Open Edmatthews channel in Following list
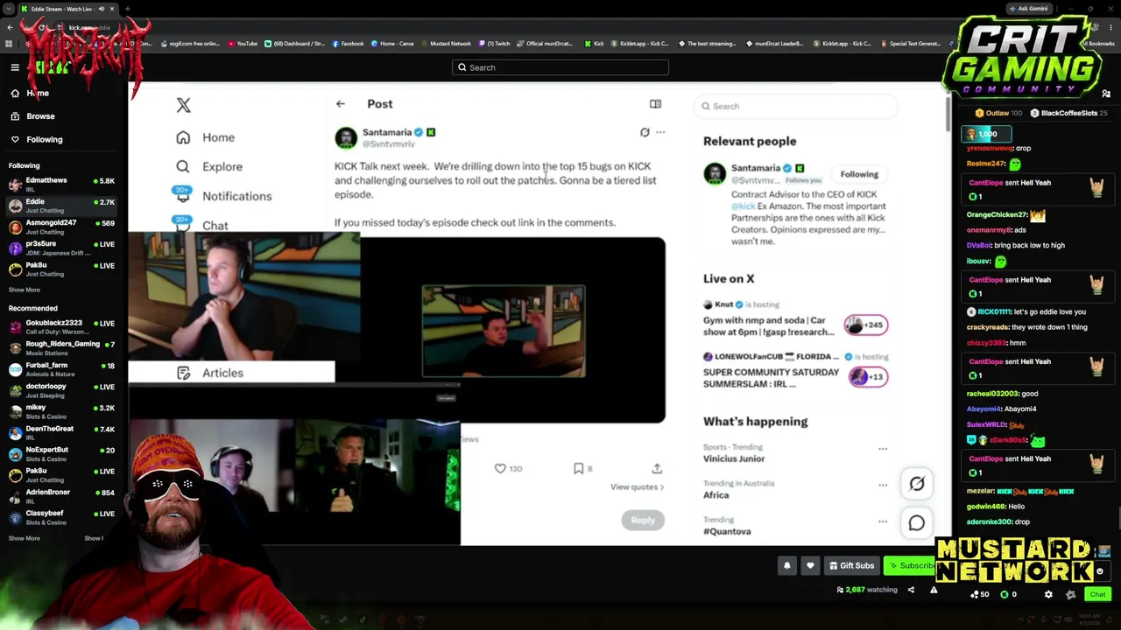The height and width of the screenshot is (630, 1121). 62,184
